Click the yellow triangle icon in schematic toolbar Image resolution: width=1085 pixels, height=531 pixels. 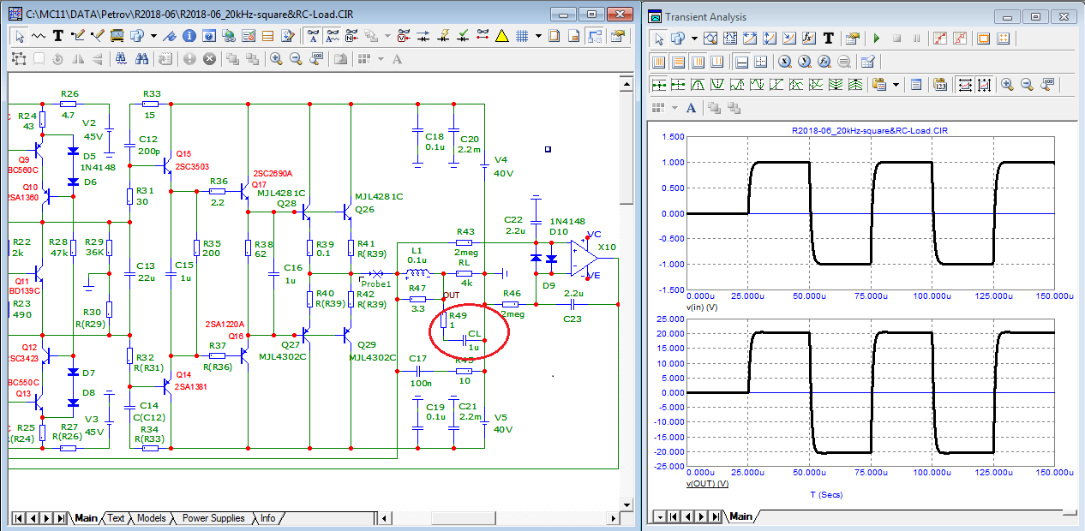point(501,37)
